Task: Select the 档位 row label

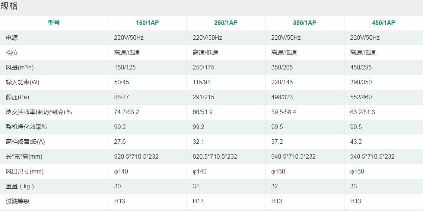Action: (x=12, y=52)
